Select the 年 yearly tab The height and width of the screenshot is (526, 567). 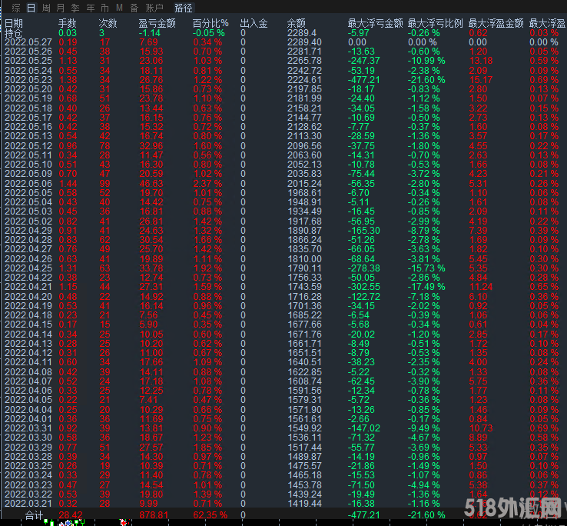click(x=91, y=8)
